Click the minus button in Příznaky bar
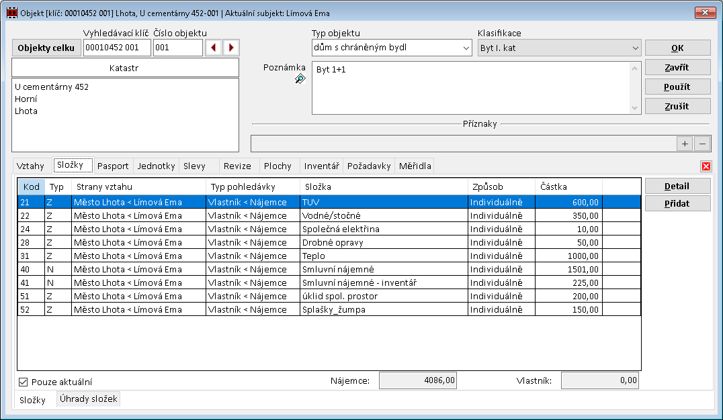 pyautogui.click(x=701, y=144)
